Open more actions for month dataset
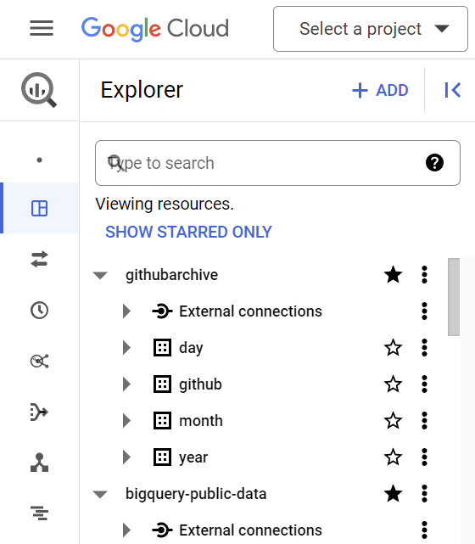This screenshot has height=544, width=475. coord(424,420)
